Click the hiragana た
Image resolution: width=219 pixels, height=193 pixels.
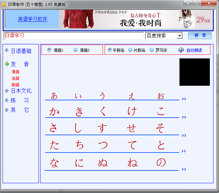54,145
